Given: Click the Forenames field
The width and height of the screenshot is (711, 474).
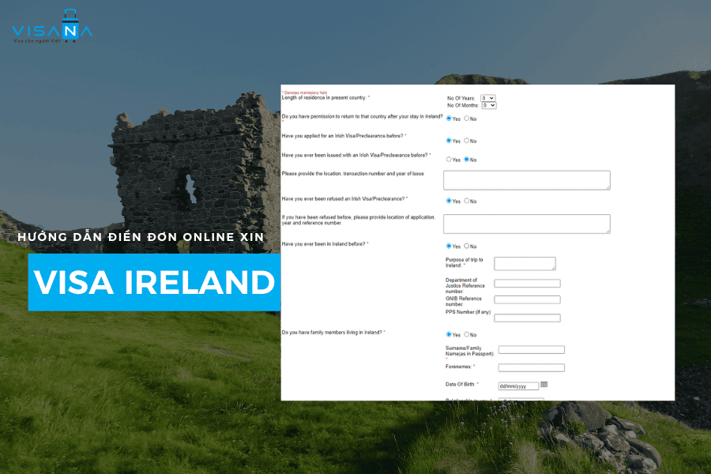Looking at the screenshot, I should 531,367.
